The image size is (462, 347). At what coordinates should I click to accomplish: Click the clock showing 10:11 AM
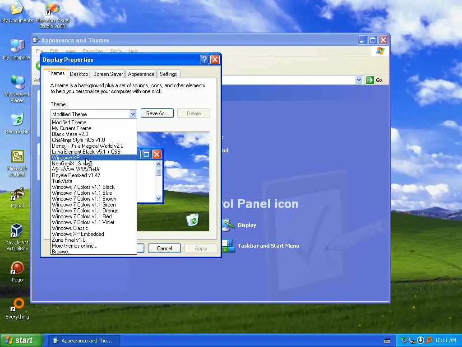(445, 341)
